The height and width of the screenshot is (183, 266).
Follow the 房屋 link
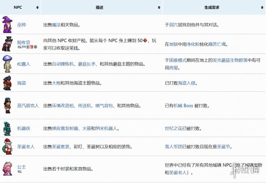pyautogui.click(x=174, y=68)
